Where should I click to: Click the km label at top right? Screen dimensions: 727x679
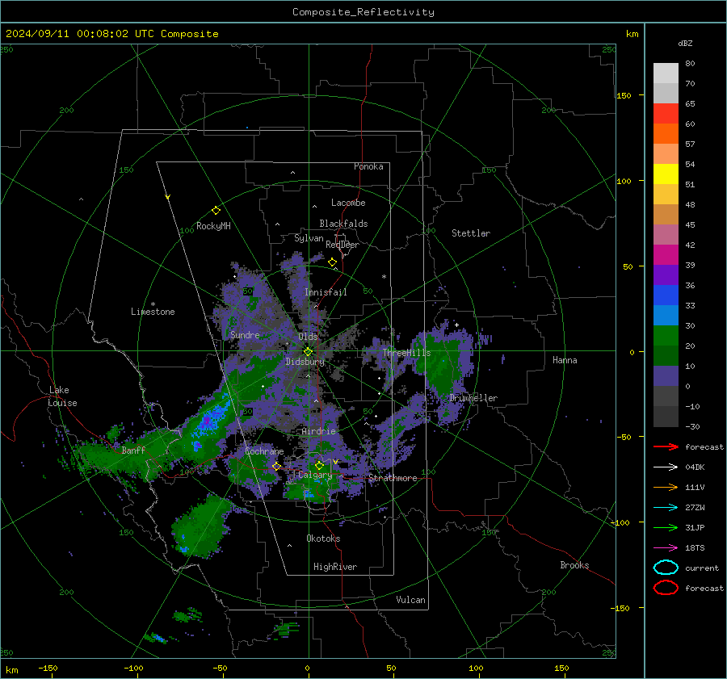click(632, 34)
